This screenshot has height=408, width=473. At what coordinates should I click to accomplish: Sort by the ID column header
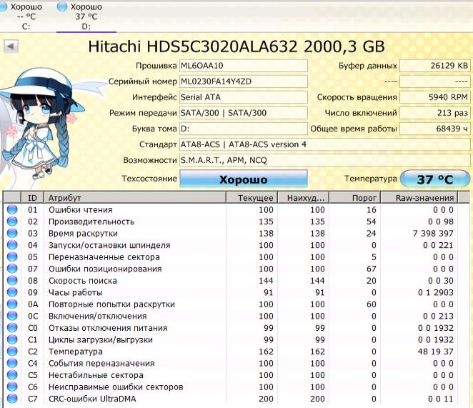pos(32,198)
